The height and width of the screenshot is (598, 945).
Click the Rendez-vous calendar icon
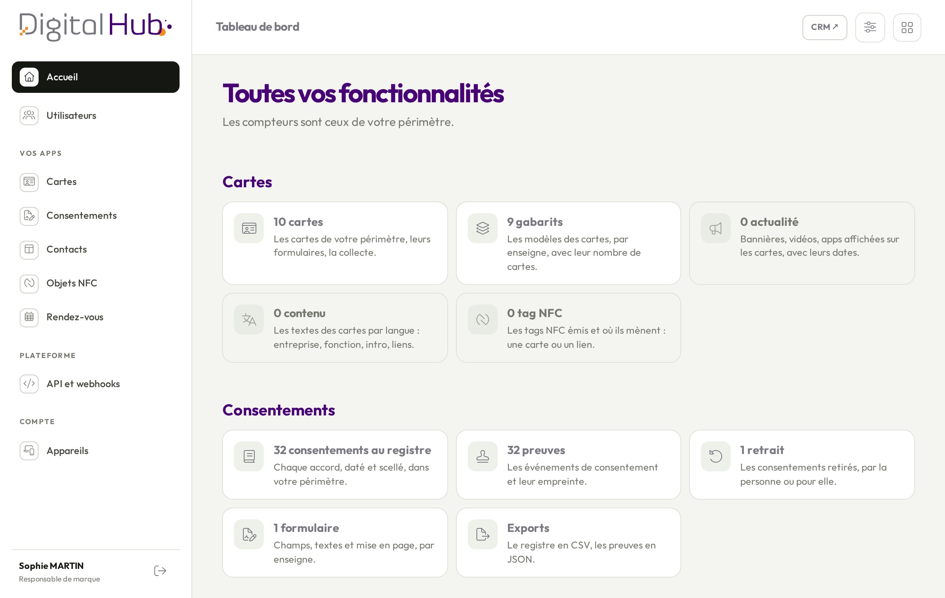[x=29, y=317]
